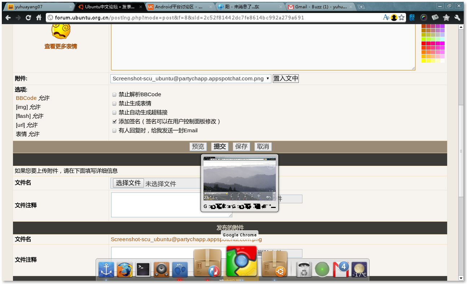Enable 禁止解析BBCode checkbox
Screen dimensions: 467x284
(x=114, y=94)
